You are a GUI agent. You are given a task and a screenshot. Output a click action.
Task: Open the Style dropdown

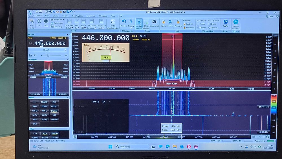click(x=272, y=16)
